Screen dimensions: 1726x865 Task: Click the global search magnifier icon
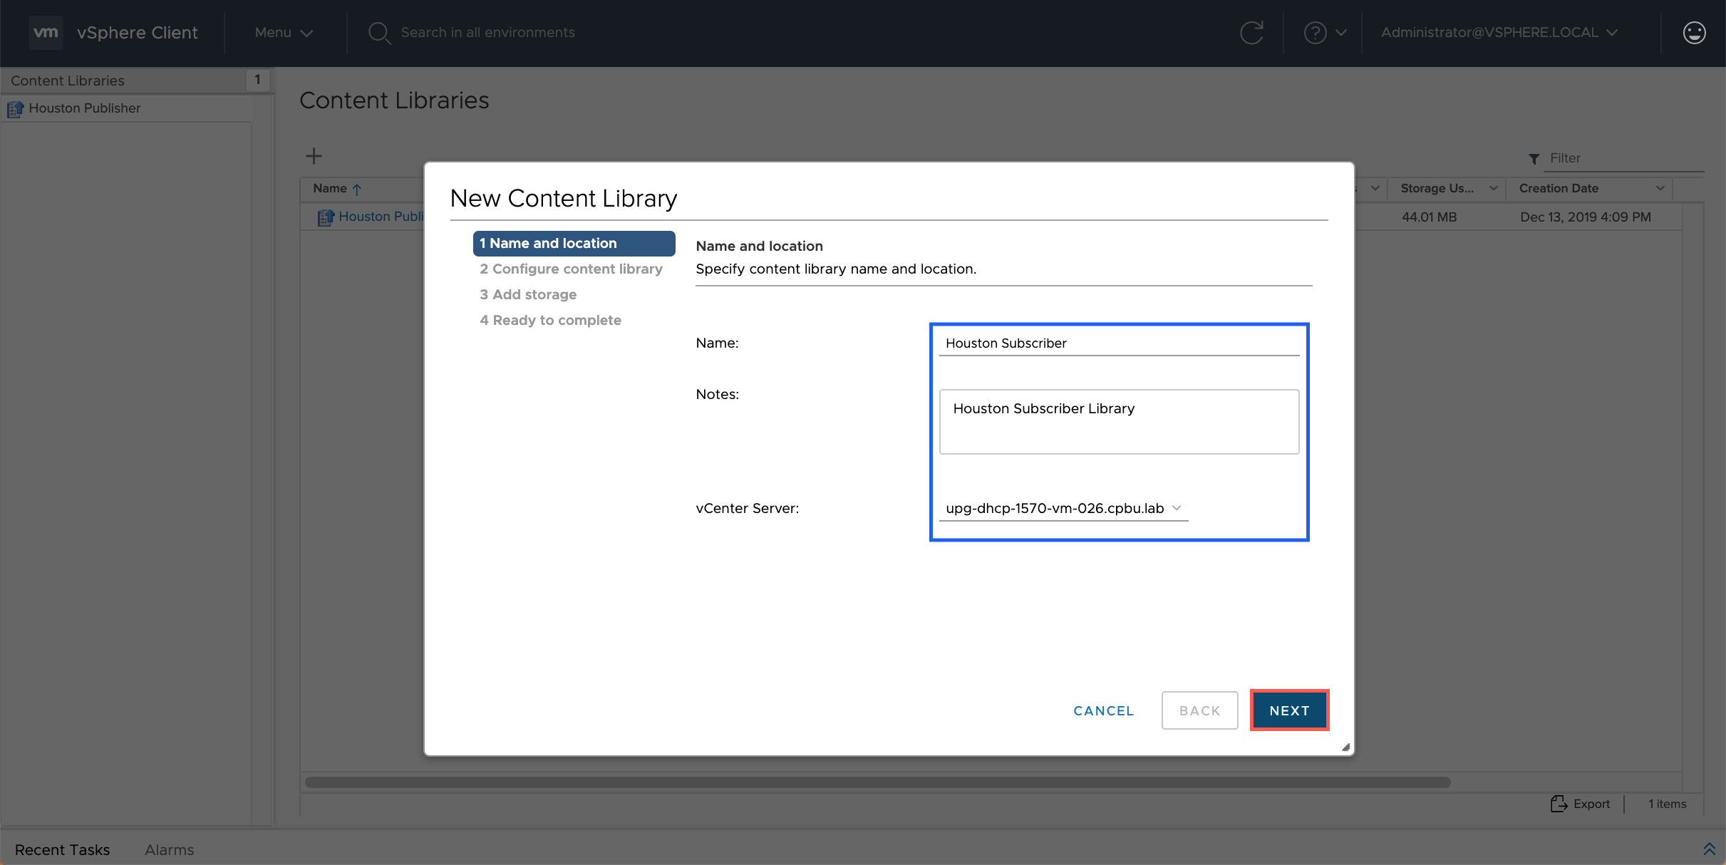[378, 33]
